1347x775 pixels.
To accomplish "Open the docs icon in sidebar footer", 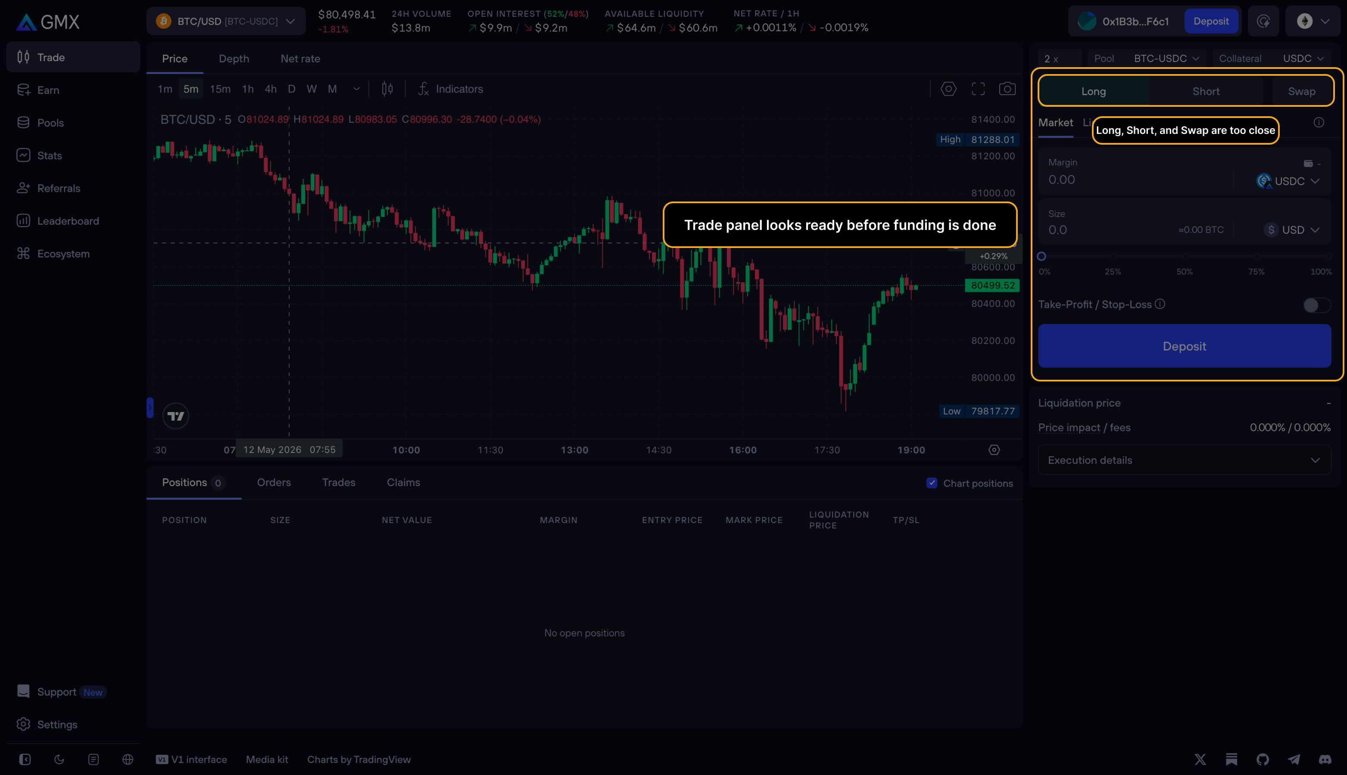I will [94, 759].
